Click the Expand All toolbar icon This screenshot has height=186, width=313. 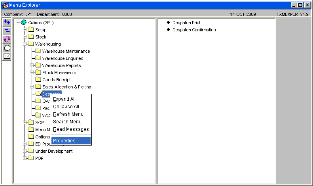pyautogui.click(x=7, y=22)
